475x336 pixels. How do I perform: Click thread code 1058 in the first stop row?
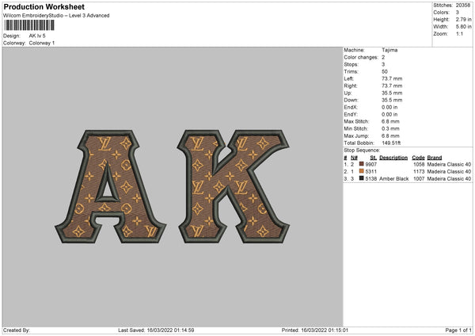tap(419, 164)
